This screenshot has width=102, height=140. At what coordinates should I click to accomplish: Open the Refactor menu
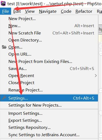(x=84, y=11)
